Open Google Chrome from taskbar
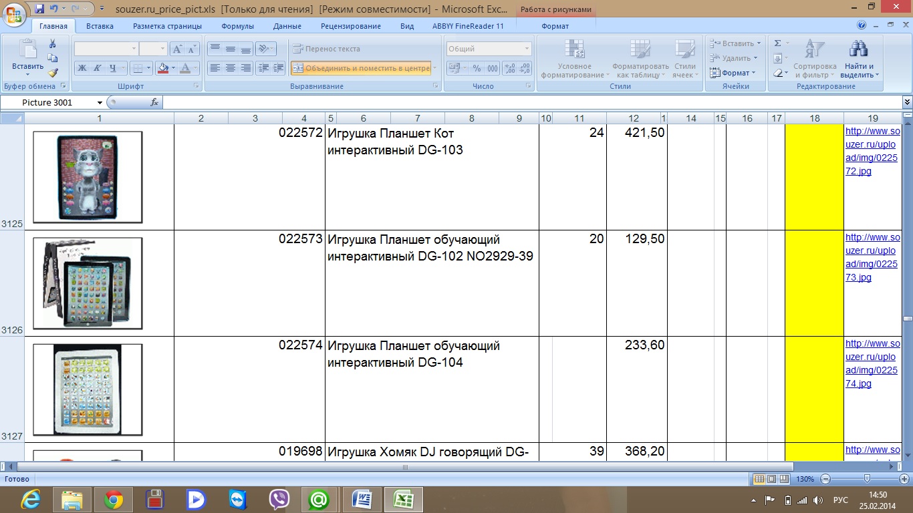Screen dimensions: 913x513 (x=113, y=500)
